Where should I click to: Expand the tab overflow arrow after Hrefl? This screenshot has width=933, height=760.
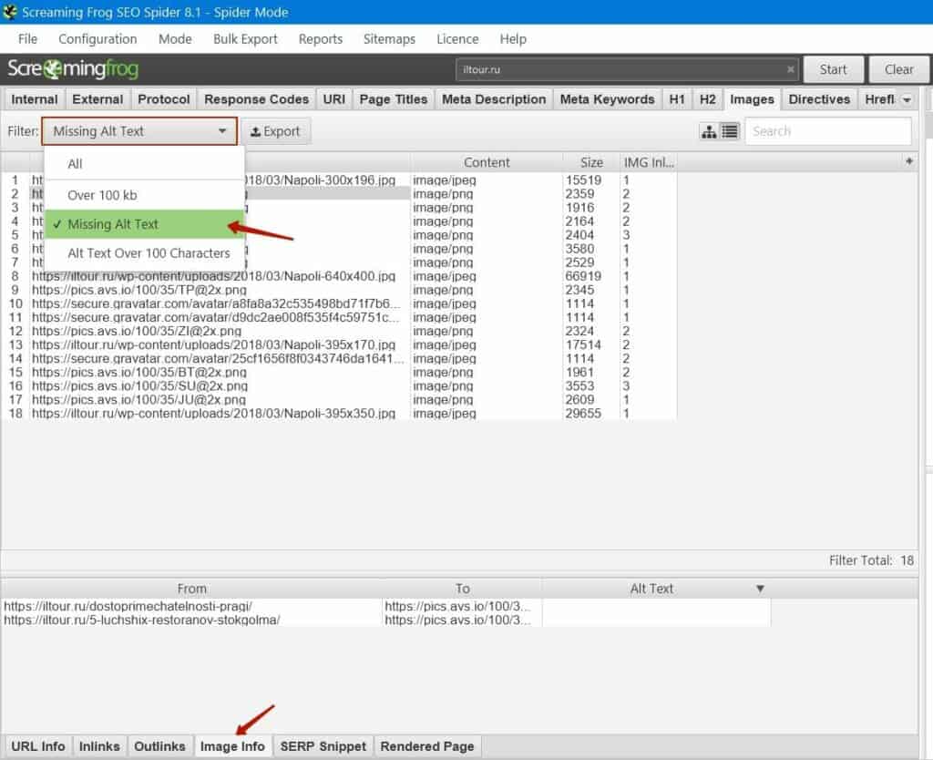pyautogui.click(x=907, y=100)
